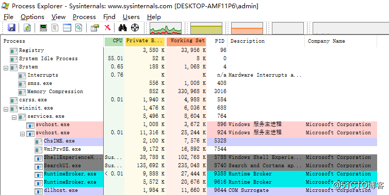
Task: Toggle the process tree view icon
Action: click(55, 27)
